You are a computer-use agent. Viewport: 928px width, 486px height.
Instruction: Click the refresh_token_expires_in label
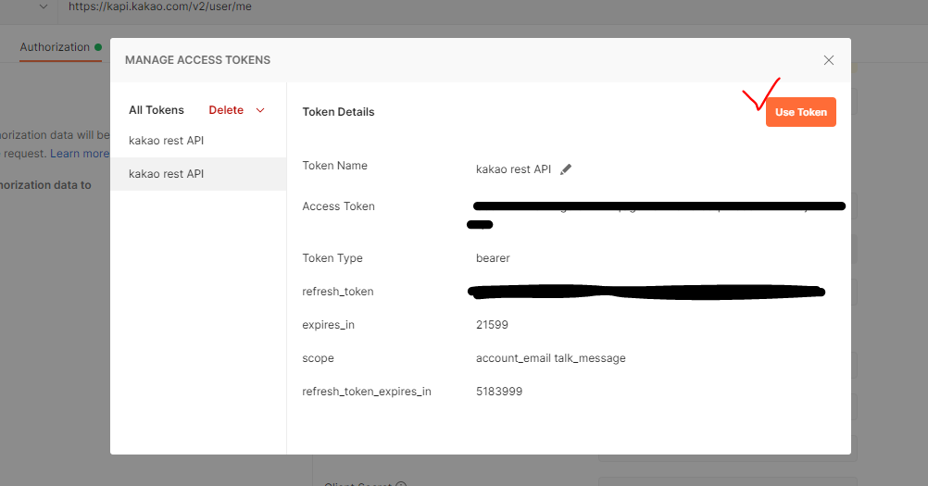pos(367,392)
